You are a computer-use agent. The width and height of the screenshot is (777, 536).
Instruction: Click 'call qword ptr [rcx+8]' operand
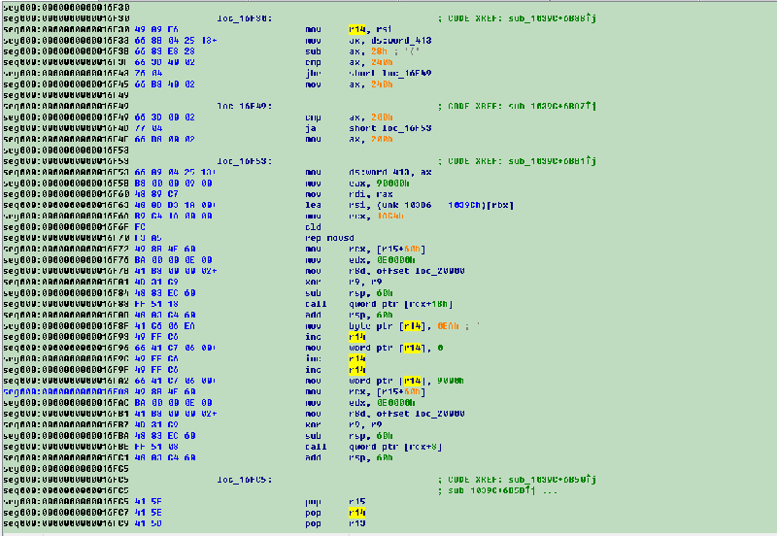(395, 447)
